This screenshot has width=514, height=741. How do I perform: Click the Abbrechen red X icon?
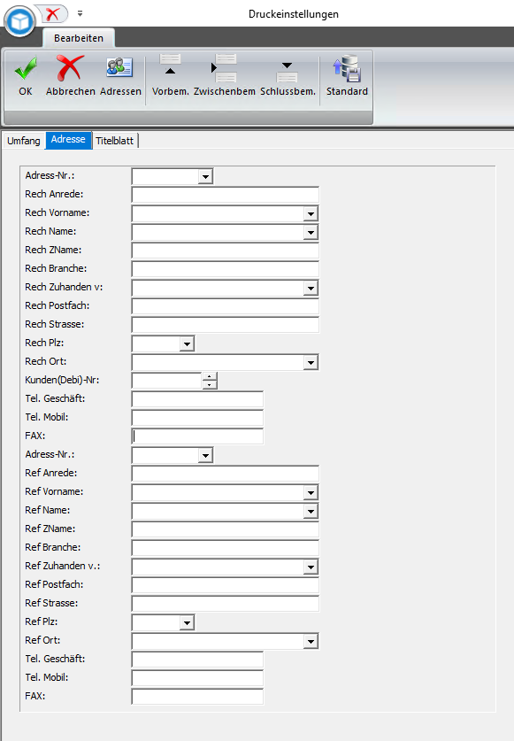click(71, 68)
